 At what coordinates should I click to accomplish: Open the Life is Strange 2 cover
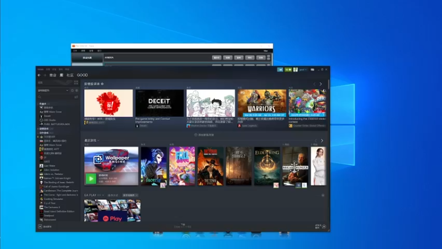(239, 166)
